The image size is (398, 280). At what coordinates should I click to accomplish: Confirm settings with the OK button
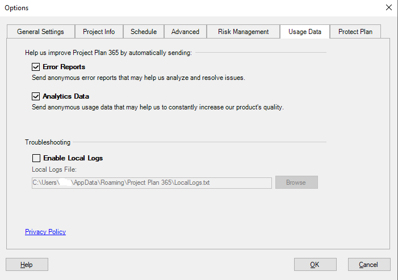(315, 265)
